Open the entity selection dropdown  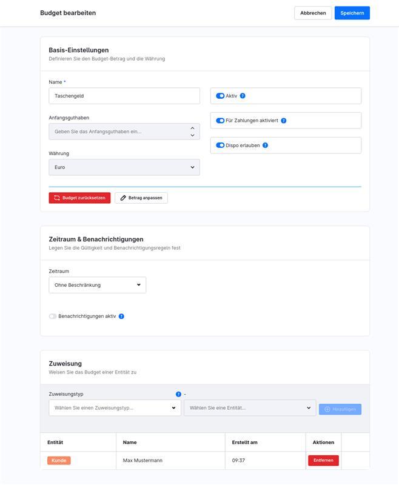(x=250, y=408)
